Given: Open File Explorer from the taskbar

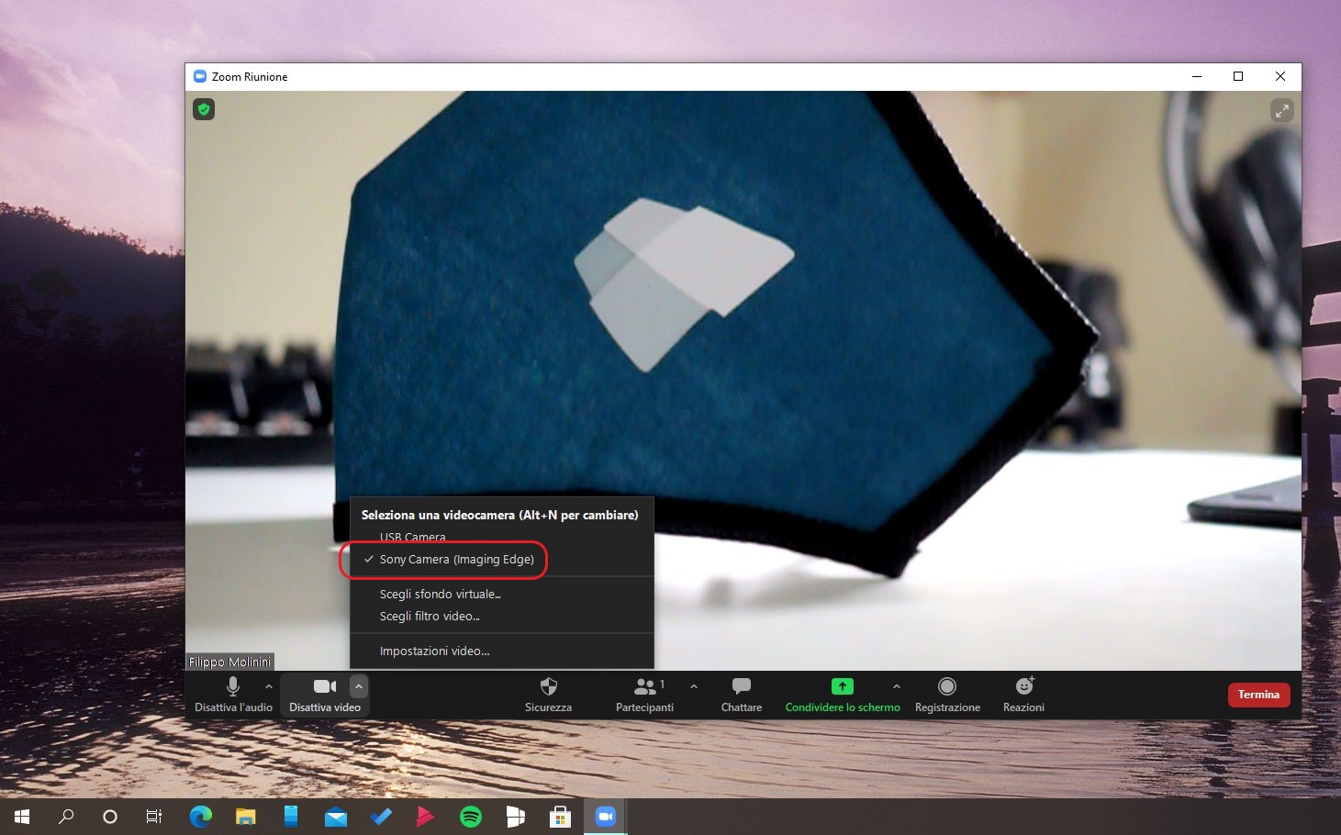Looking at the screenshot, I should (245, 816).
